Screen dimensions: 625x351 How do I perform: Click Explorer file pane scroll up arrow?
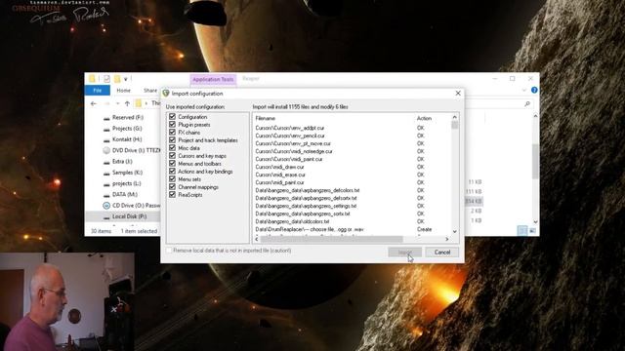pyautogui.click(x=535, y=116)
